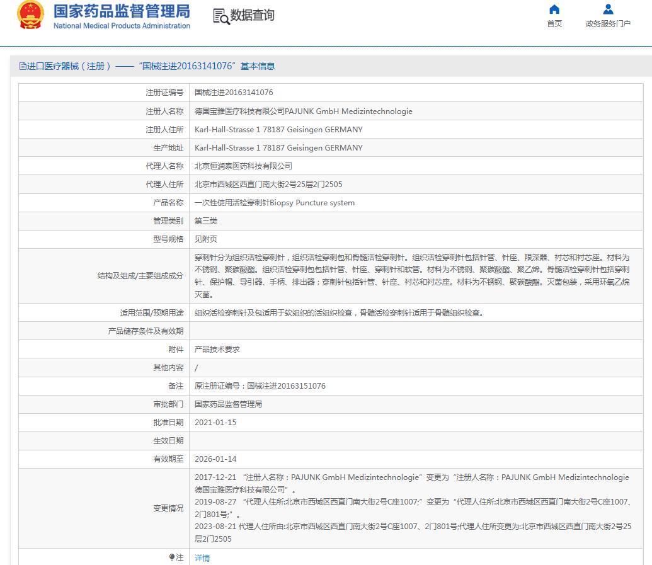Click the document icon before 进口医疗器械
The height and width of the screenshot is (565, 652).
[23, 66]
